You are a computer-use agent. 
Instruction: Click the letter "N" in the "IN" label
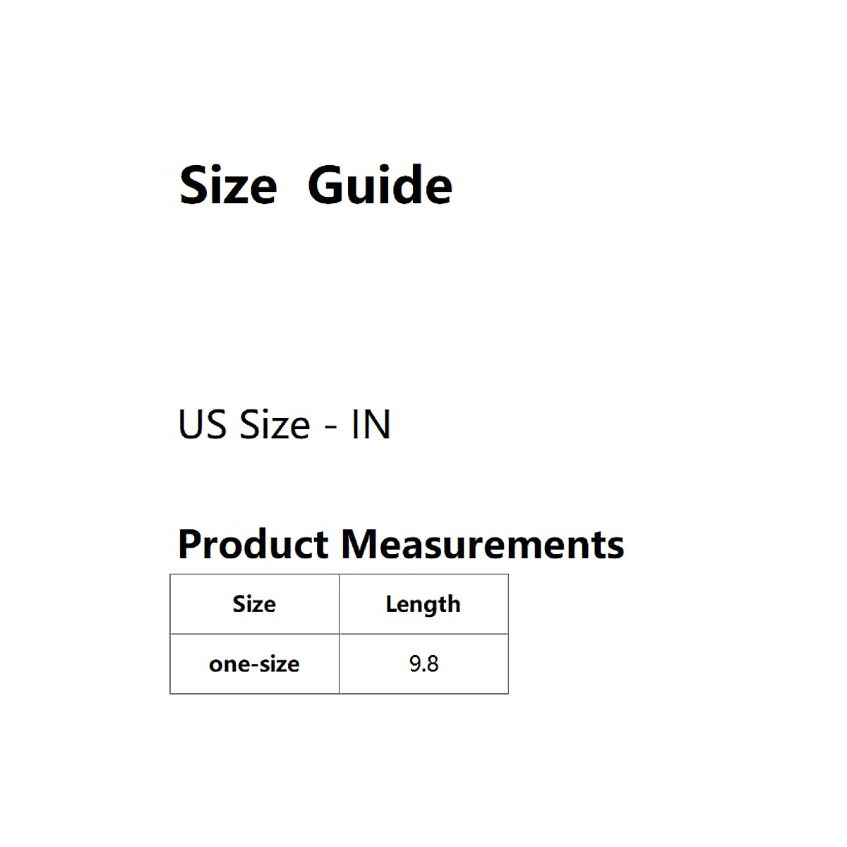377,425
